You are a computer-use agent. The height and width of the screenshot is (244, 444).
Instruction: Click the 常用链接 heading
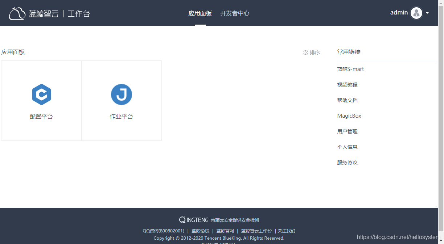pyautogui.click(x=349, y=52)
